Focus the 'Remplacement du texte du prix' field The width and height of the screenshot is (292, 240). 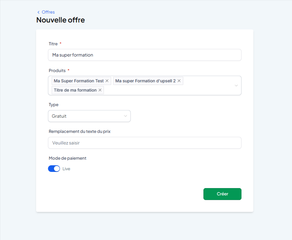pyautogui.click(x=145, y=143)
